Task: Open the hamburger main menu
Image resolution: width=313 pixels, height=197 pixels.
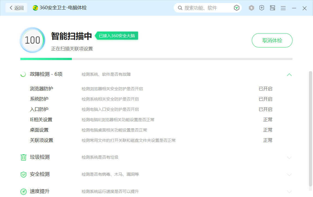Action: [x=283, y=8]
